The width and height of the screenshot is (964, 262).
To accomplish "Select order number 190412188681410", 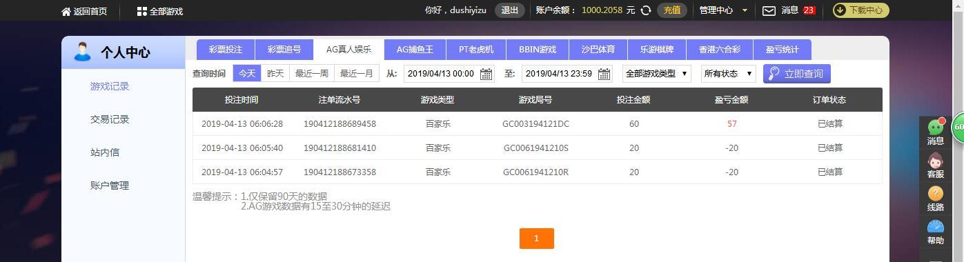I will click(340, 148).
